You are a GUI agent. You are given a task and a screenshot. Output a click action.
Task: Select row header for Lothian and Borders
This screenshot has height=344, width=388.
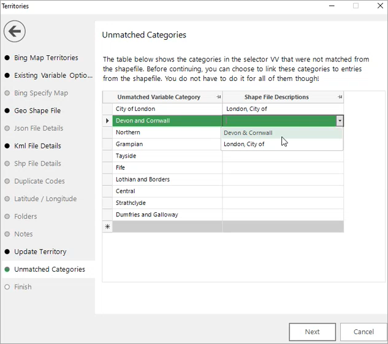107,180
